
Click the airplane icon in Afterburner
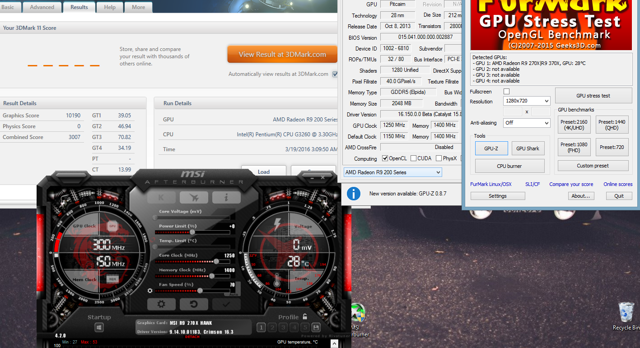(194, 197)
